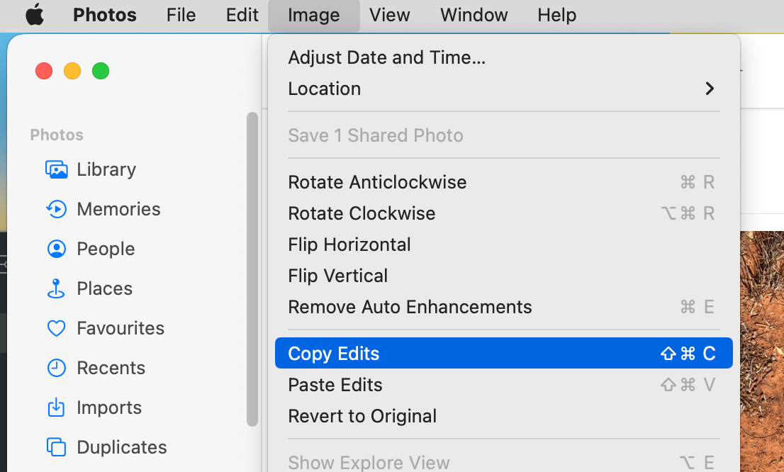This screenshot has height=472, width=784.
Task: Expand the Location submenu arrow
Action: click(x=710, y=89)
